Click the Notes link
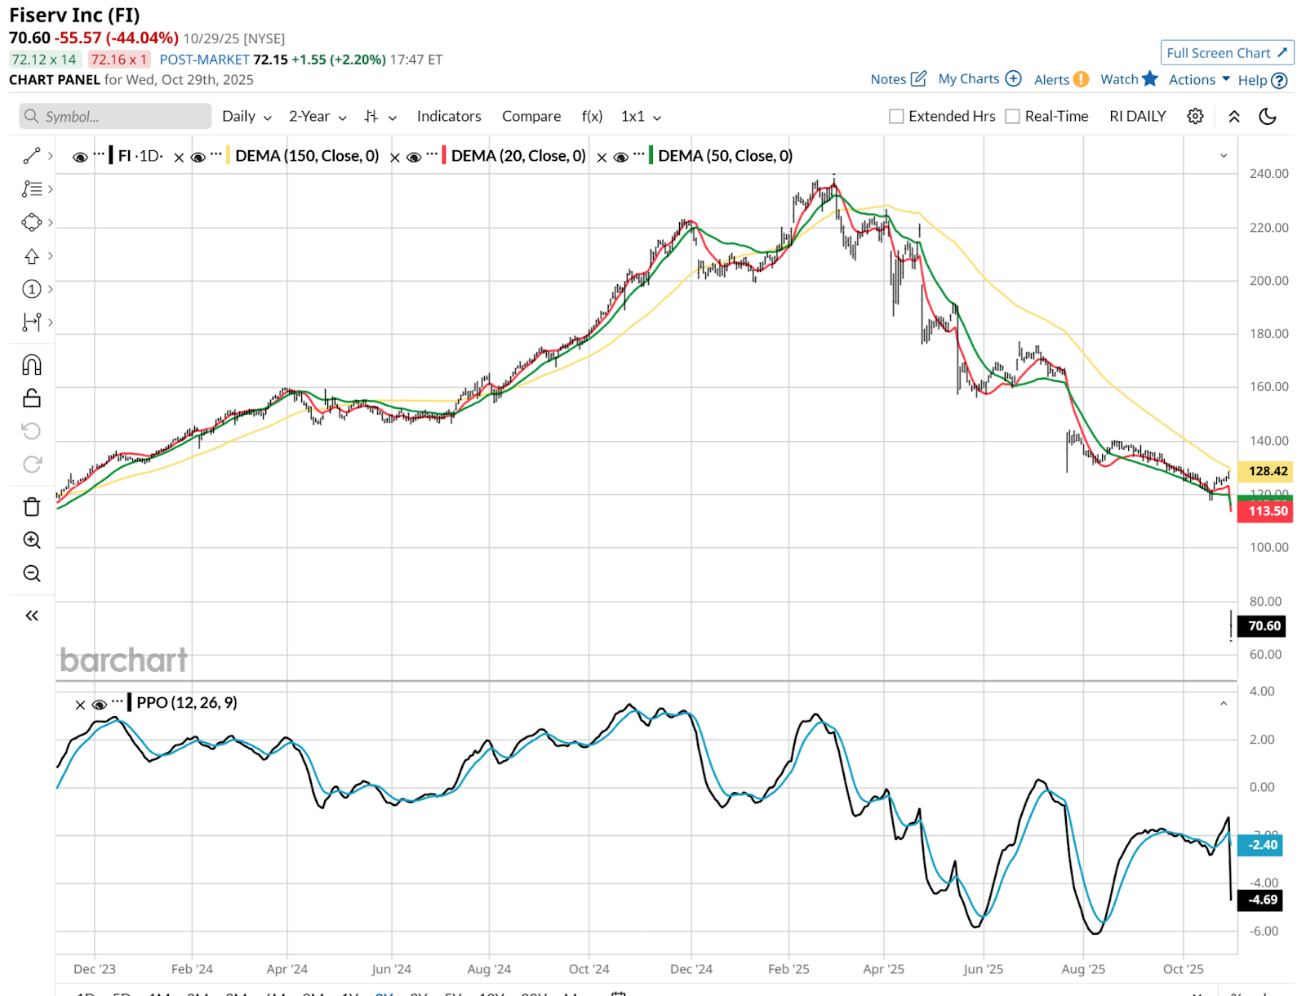1306x996 pixels. (898, 79)
